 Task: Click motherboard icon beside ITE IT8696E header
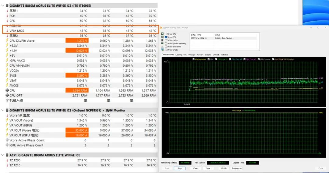(7, 6)
